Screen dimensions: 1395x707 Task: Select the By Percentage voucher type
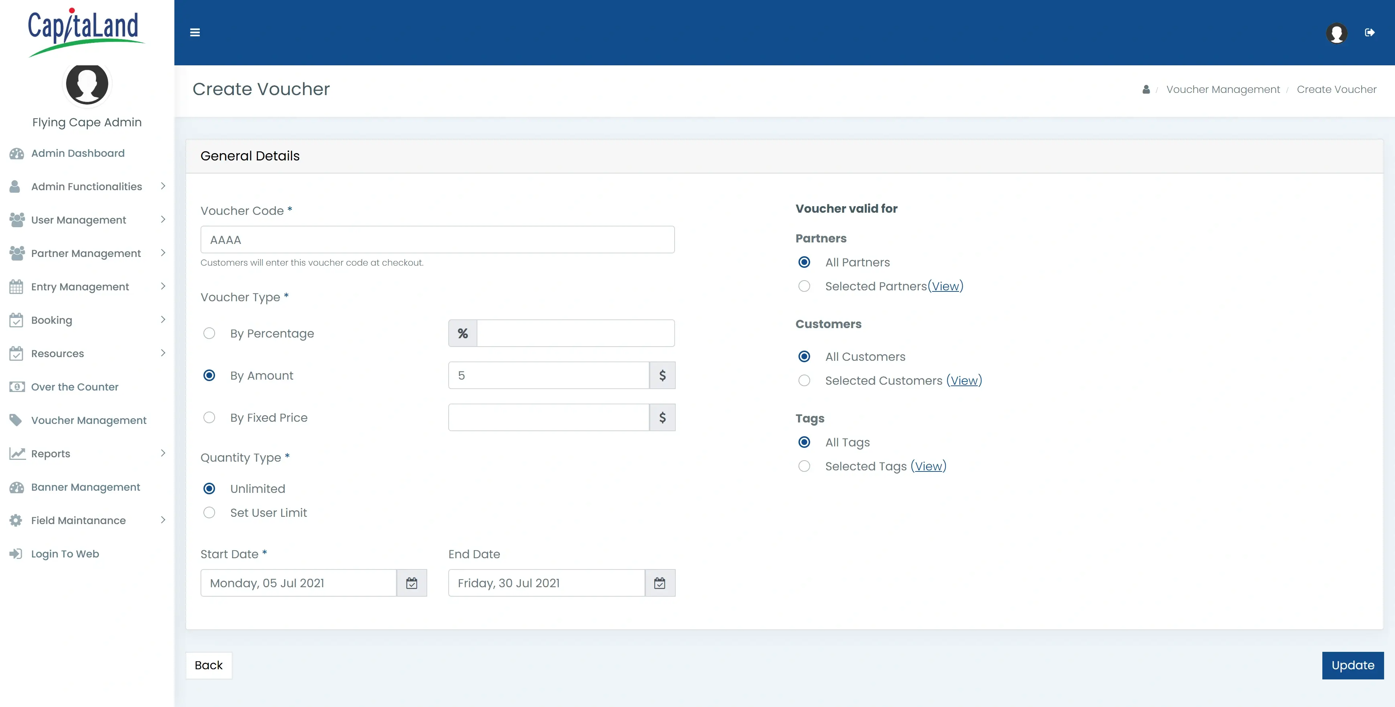pyautogui.click(x=209, y=333)
